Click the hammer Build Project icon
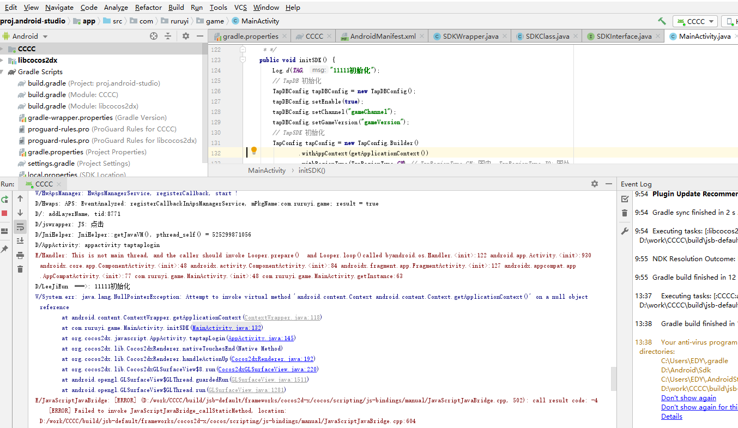738x428 pixels. pos(662,21)
